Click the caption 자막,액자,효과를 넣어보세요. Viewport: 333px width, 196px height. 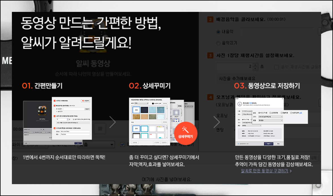[x=157, y=164]
